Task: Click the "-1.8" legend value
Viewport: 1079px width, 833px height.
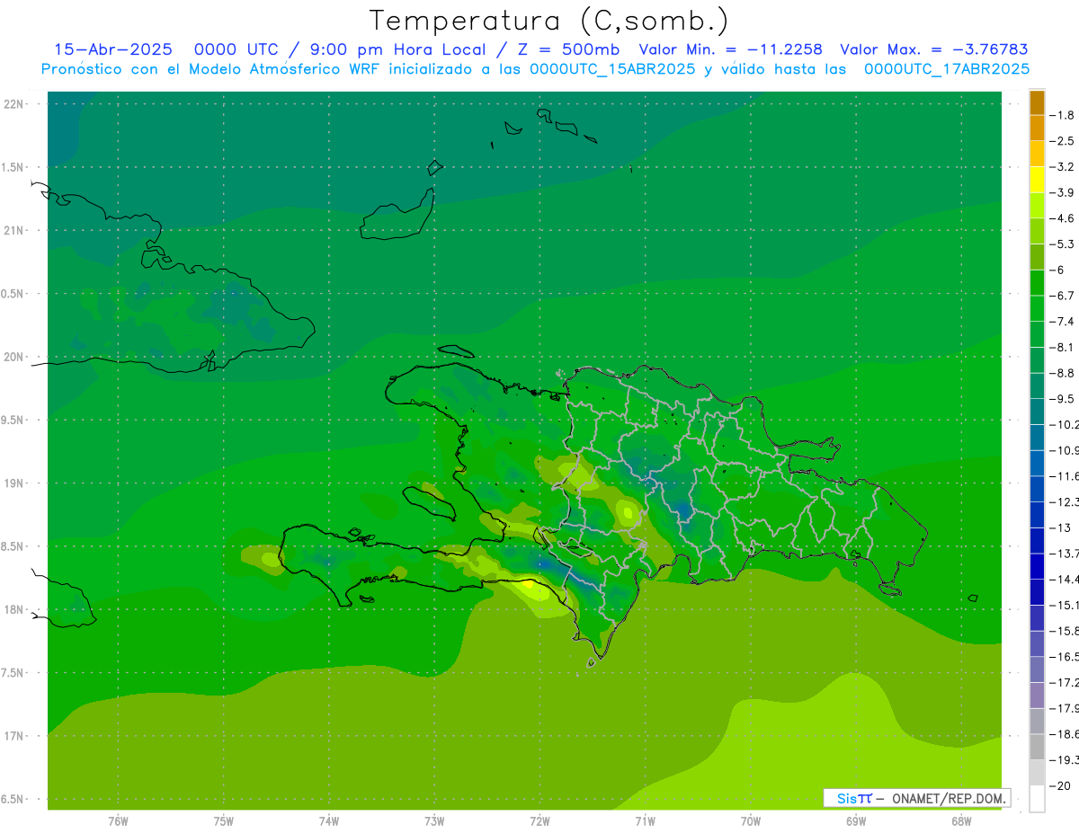Action: (x=1062, y=115)
